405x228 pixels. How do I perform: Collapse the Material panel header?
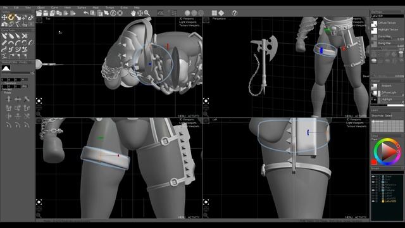pyautogui.click(x=387, y=81)
